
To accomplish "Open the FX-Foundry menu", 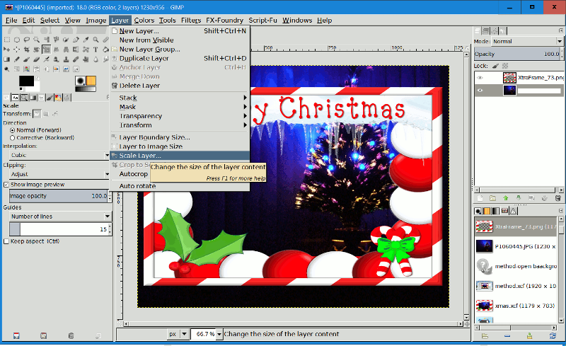I will point(224,21).
